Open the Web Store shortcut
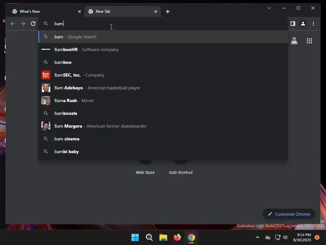Screen dimensions: 326x245 coord(145,172)
